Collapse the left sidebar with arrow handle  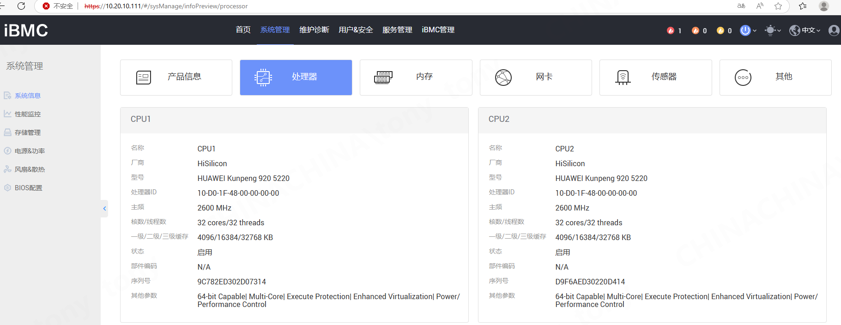pyautogui.click(x=105, y=209)
